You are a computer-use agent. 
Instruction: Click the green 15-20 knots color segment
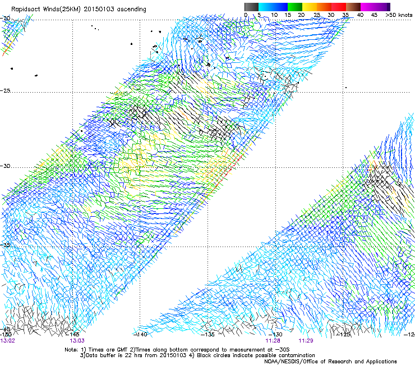point(295,7)
